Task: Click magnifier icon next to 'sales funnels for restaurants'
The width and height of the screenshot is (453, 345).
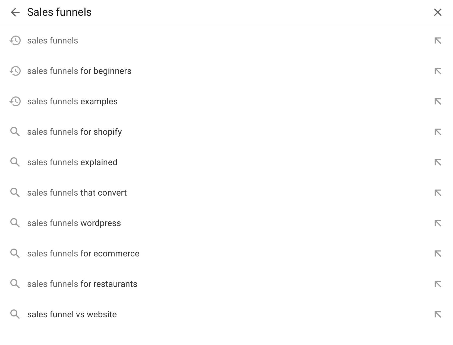Action: click(15, 284)
